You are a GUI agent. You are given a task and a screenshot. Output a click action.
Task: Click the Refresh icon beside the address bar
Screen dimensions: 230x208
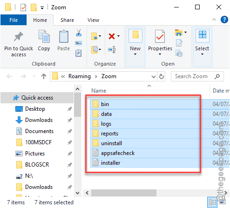point(162,76)
